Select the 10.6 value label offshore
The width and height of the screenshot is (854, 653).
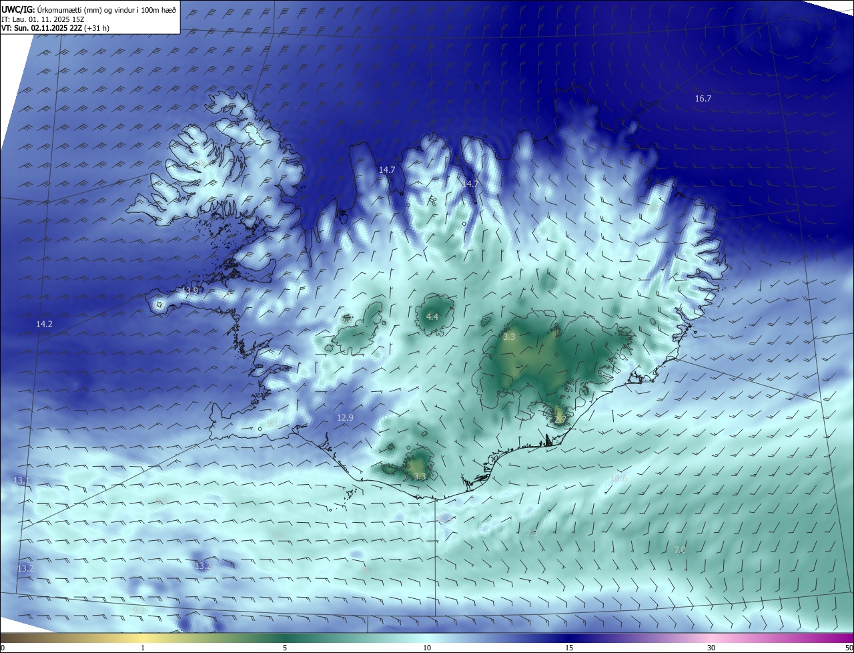click(618, 478)
